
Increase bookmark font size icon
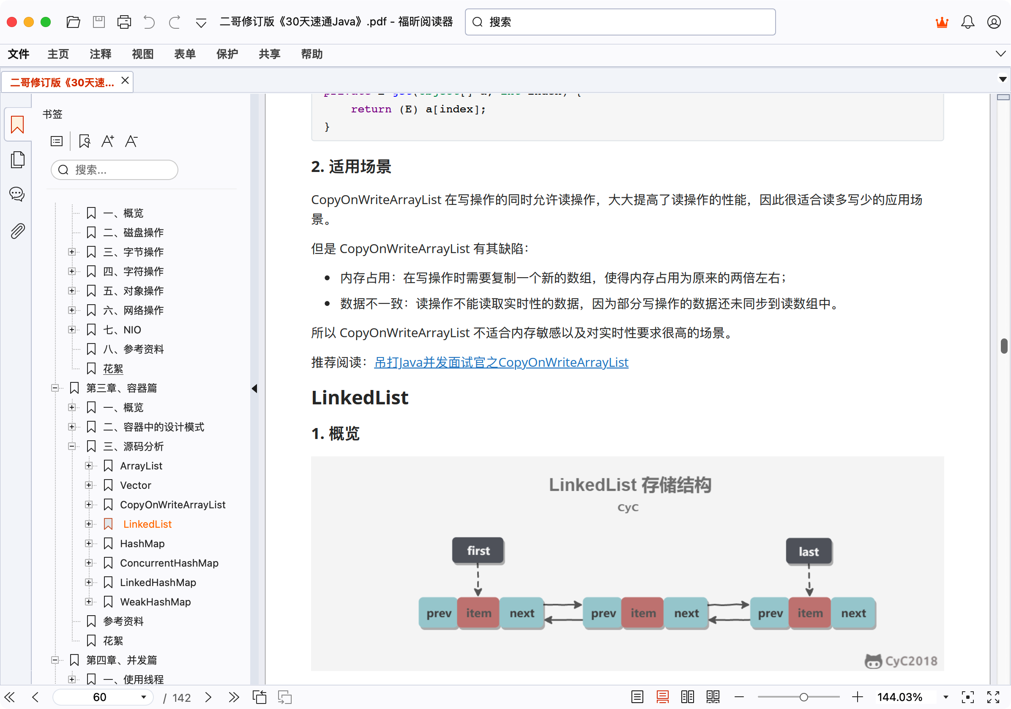107,141
